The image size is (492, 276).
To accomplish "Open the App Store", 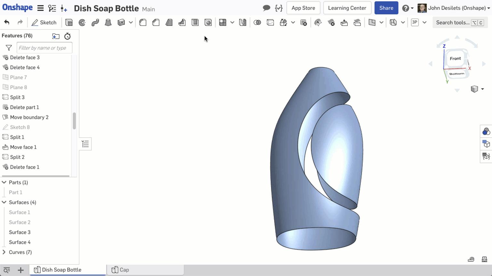I will click(x=303, y=8).
